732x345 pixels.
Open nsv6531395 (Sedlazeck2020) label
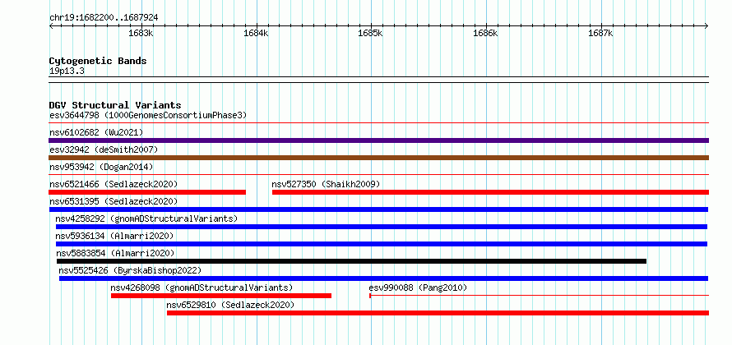(x=114, y=201)
